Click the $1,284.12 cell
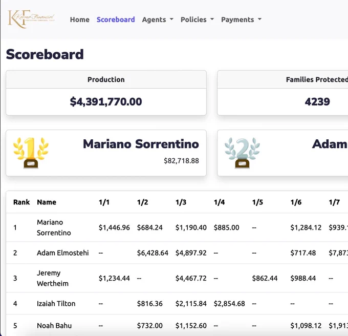Viewport: 348px width, 336px height. coord(306,227)
